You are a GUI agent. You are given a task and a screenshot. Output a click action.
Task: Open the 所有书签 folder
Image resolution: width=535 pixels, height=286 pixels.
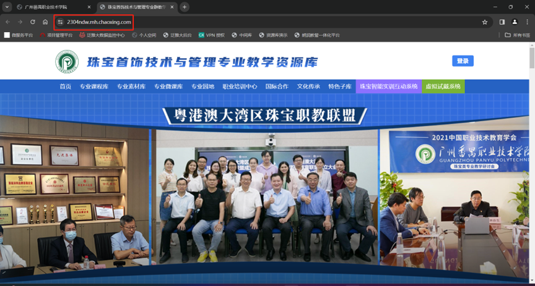(517, 35)
